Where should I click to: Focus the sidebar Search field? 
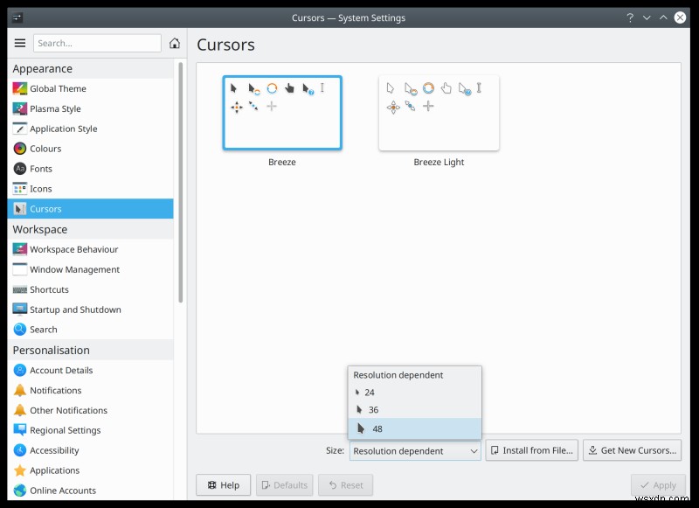click(97, 43)
